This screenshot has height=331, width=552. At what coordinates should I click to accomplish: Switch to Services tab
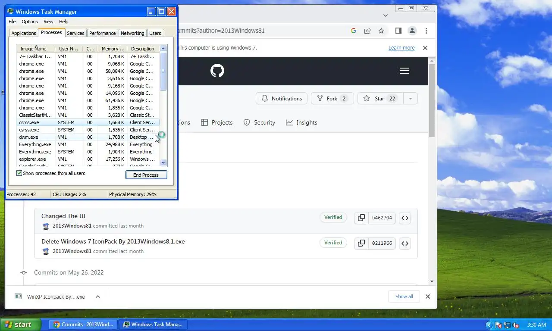point(75,33)
